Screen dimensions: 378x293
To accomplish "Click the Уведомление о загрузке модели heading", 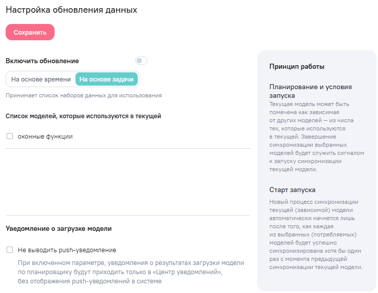I will (x=59, y=228).
